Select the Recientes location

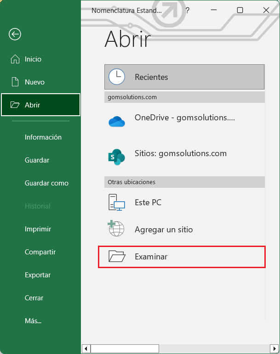point(184,77)
